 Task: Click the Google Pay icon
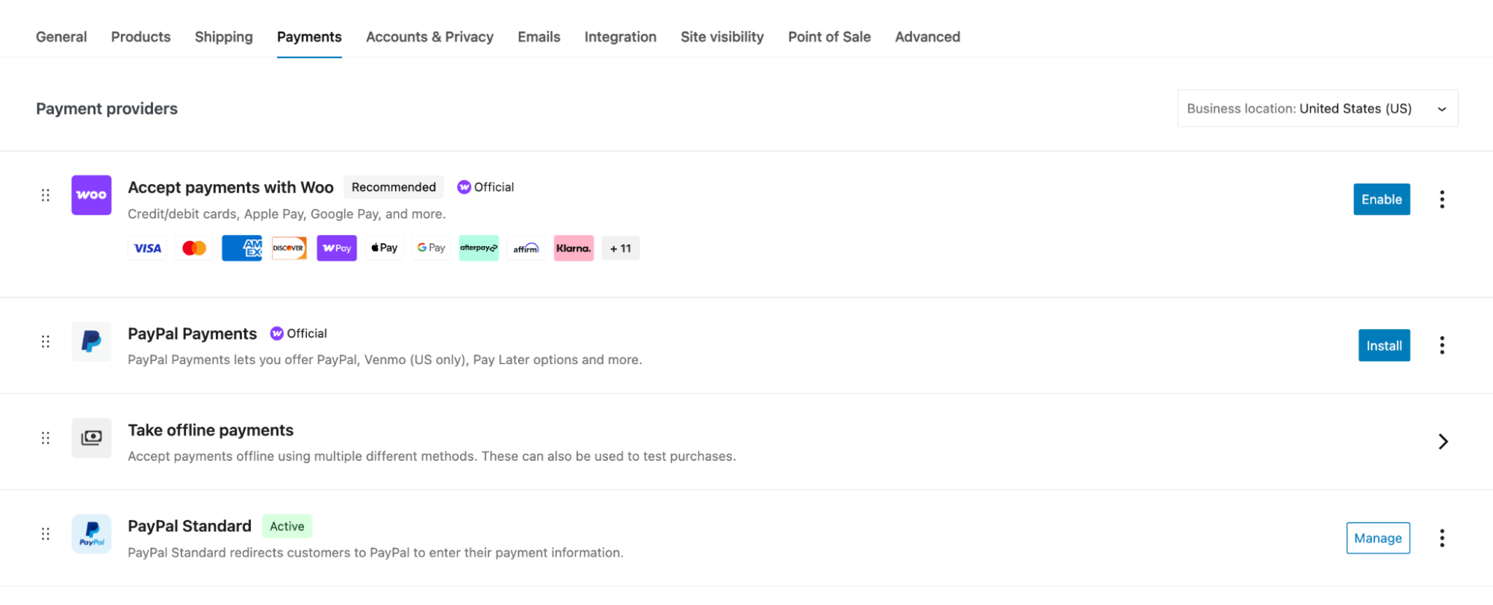[x=431, y=248]
